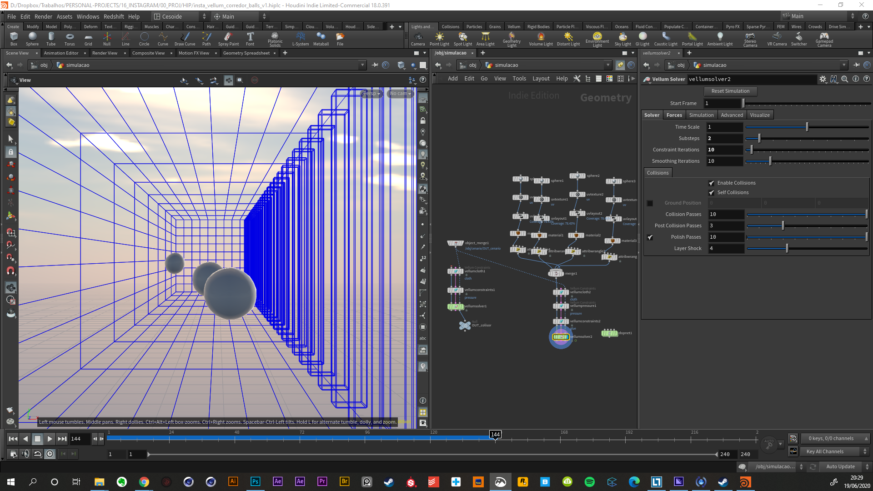Open the No cam camera dropdown
Image resolution: width=873 pixels, height=491 pixels.
(400, 94)
